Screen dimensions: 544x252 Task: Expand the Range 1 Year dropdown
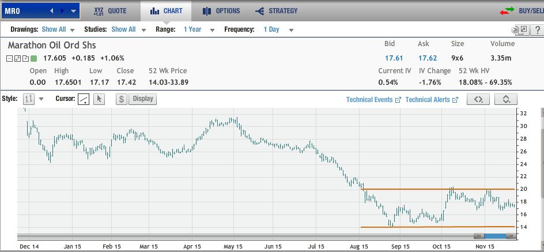tap(198, 29)
